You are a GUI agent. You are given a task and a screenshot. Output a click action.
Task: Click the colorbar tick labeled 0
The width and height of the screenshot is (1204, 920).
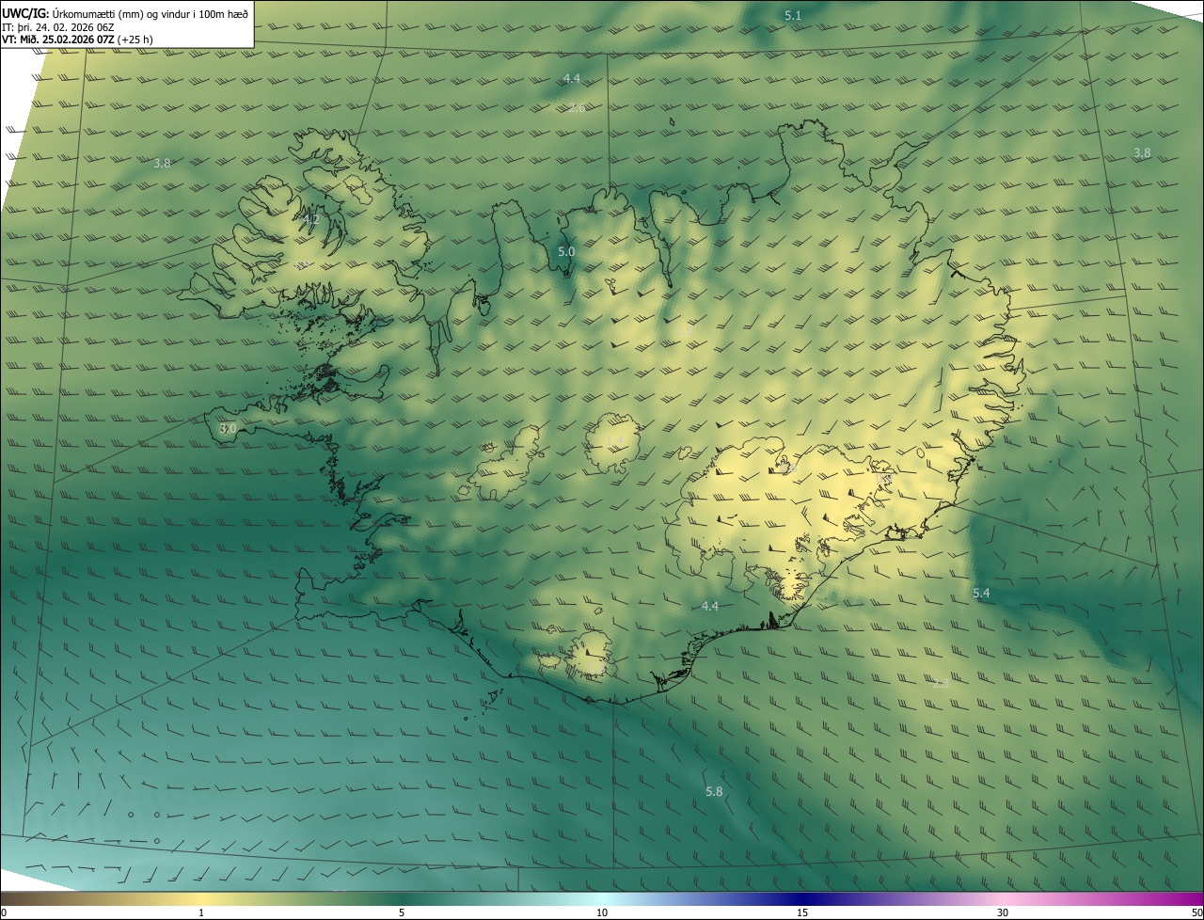tap(4, 912)
